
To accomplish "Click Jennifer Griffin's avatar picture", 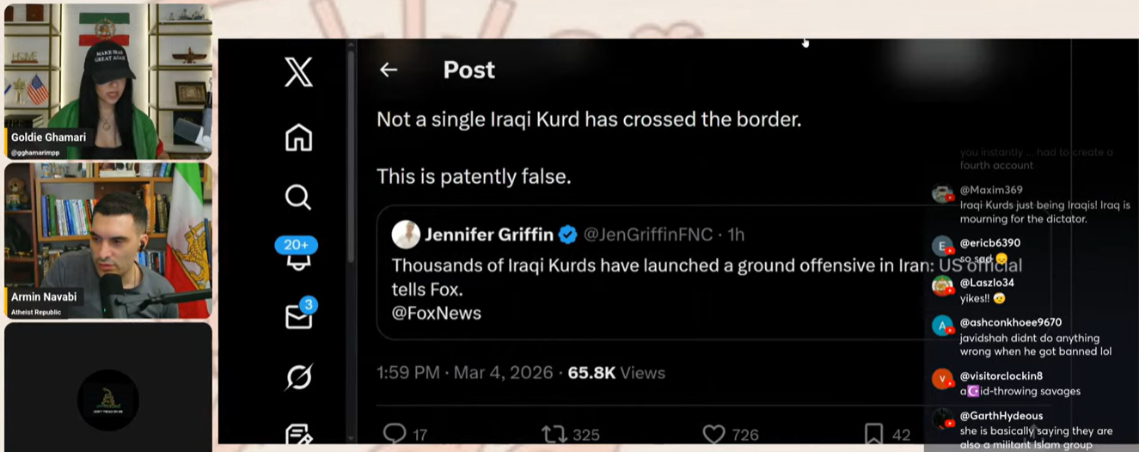I will [x=406, y=235].
